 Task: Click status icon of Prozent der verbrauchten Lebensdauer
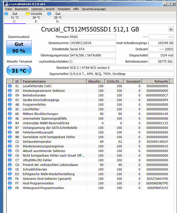click(x=10, y=165)
